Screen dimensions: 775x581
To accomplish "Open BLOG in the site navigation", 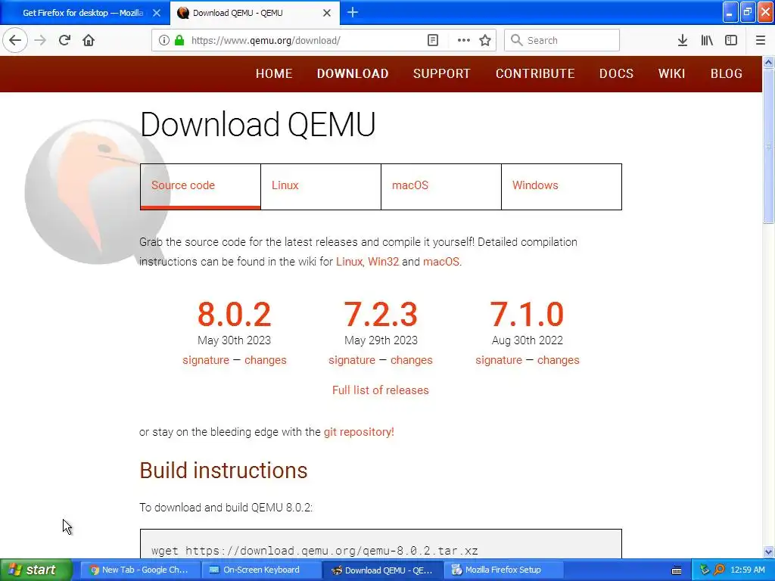I will 727,73.
